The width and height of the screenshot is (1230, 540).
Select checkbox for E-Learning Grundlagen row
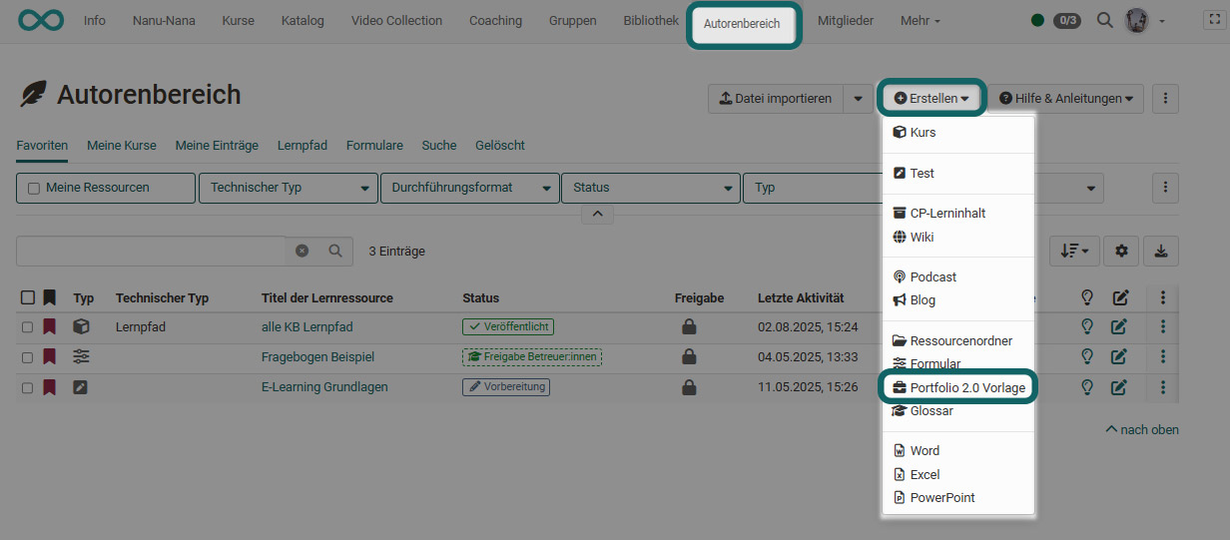point(28,387)
